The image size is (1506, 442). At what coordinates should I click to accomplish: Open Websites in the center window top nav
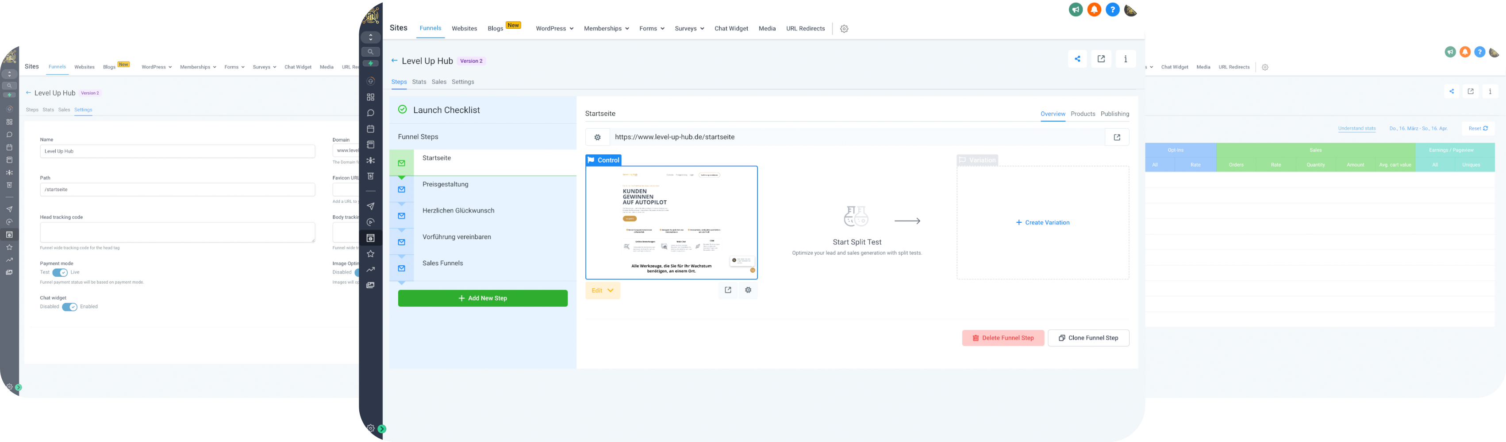[464, 29]
